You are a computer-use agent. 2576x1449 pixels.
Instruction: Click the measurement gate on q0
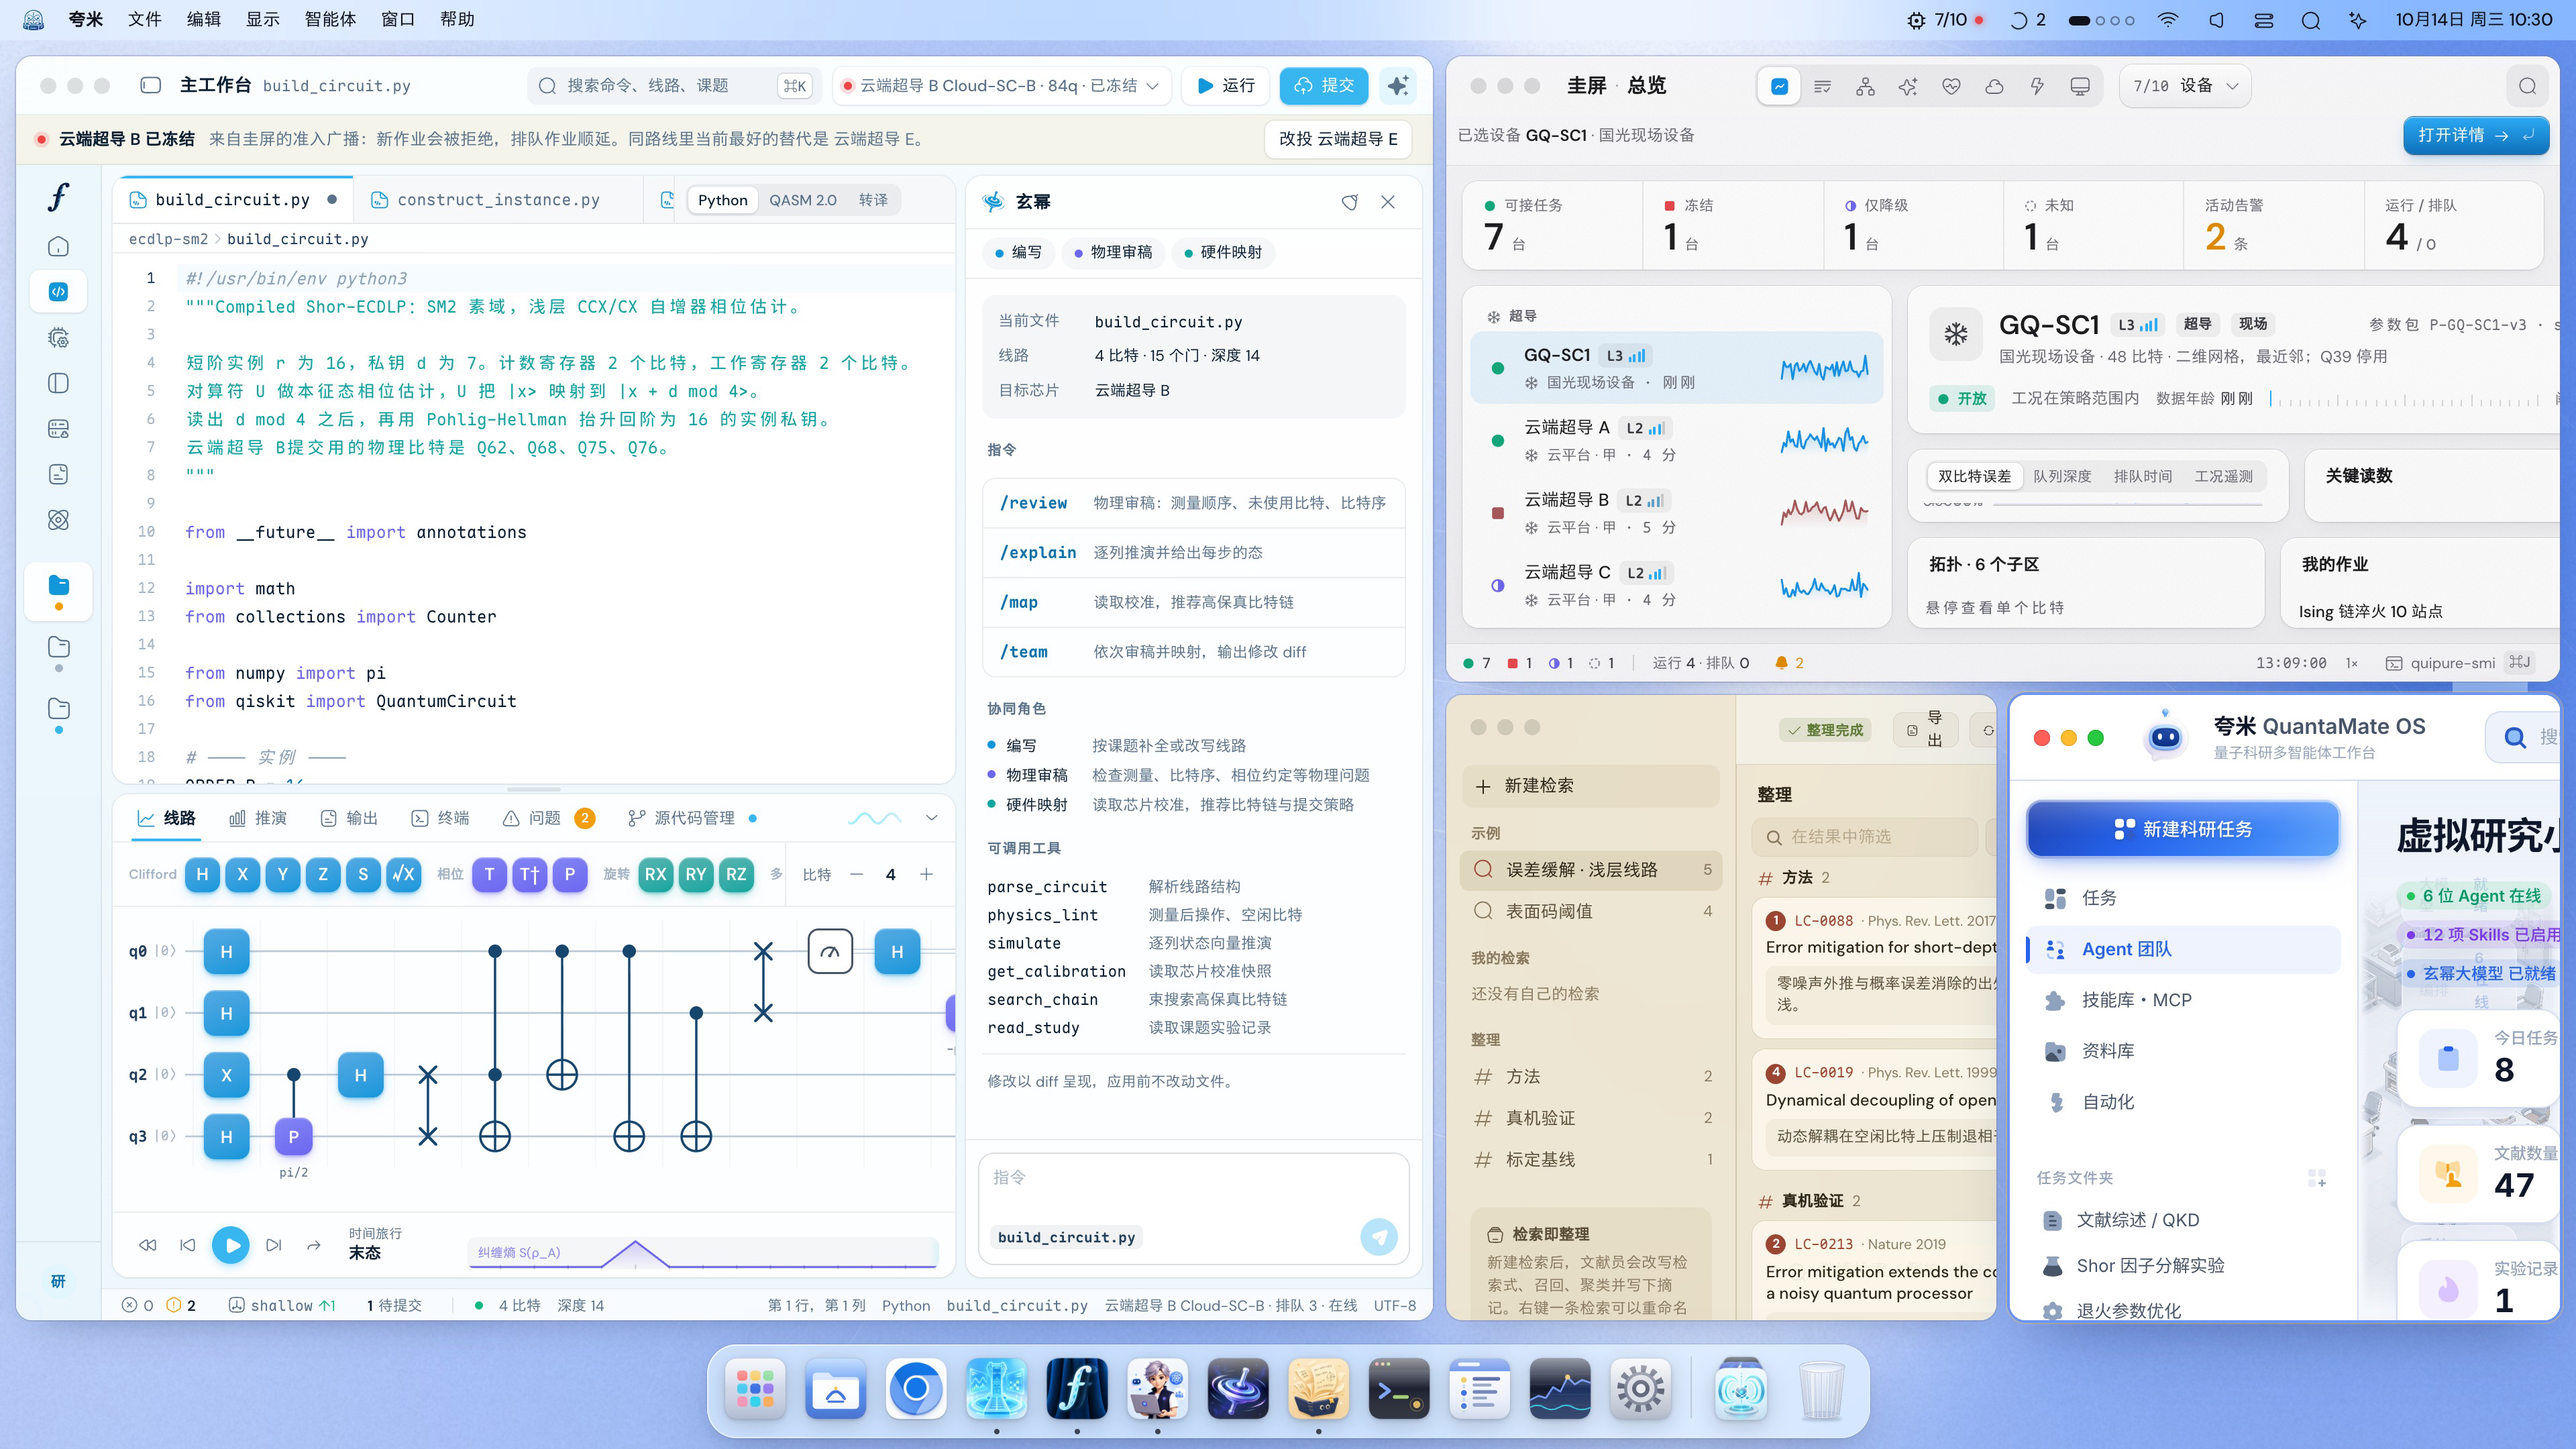point(830,952)
